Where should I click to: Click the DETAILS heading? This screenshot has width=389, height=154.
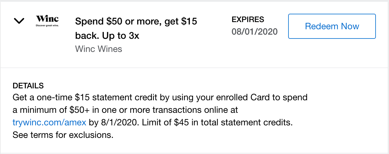28,86
